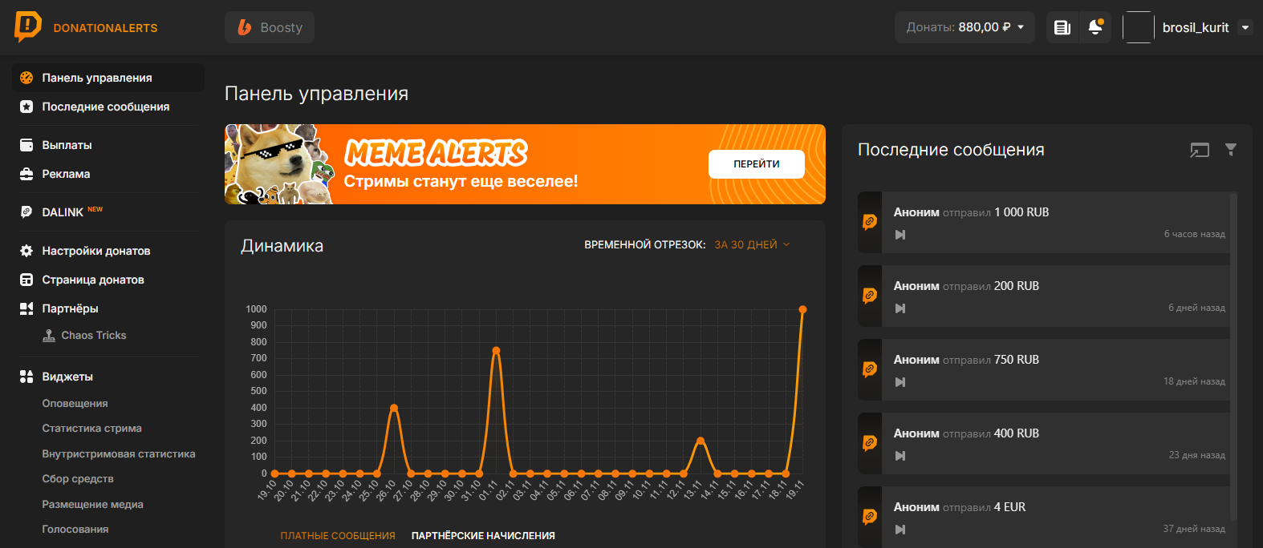Click the Boosty flame icon

244,27
